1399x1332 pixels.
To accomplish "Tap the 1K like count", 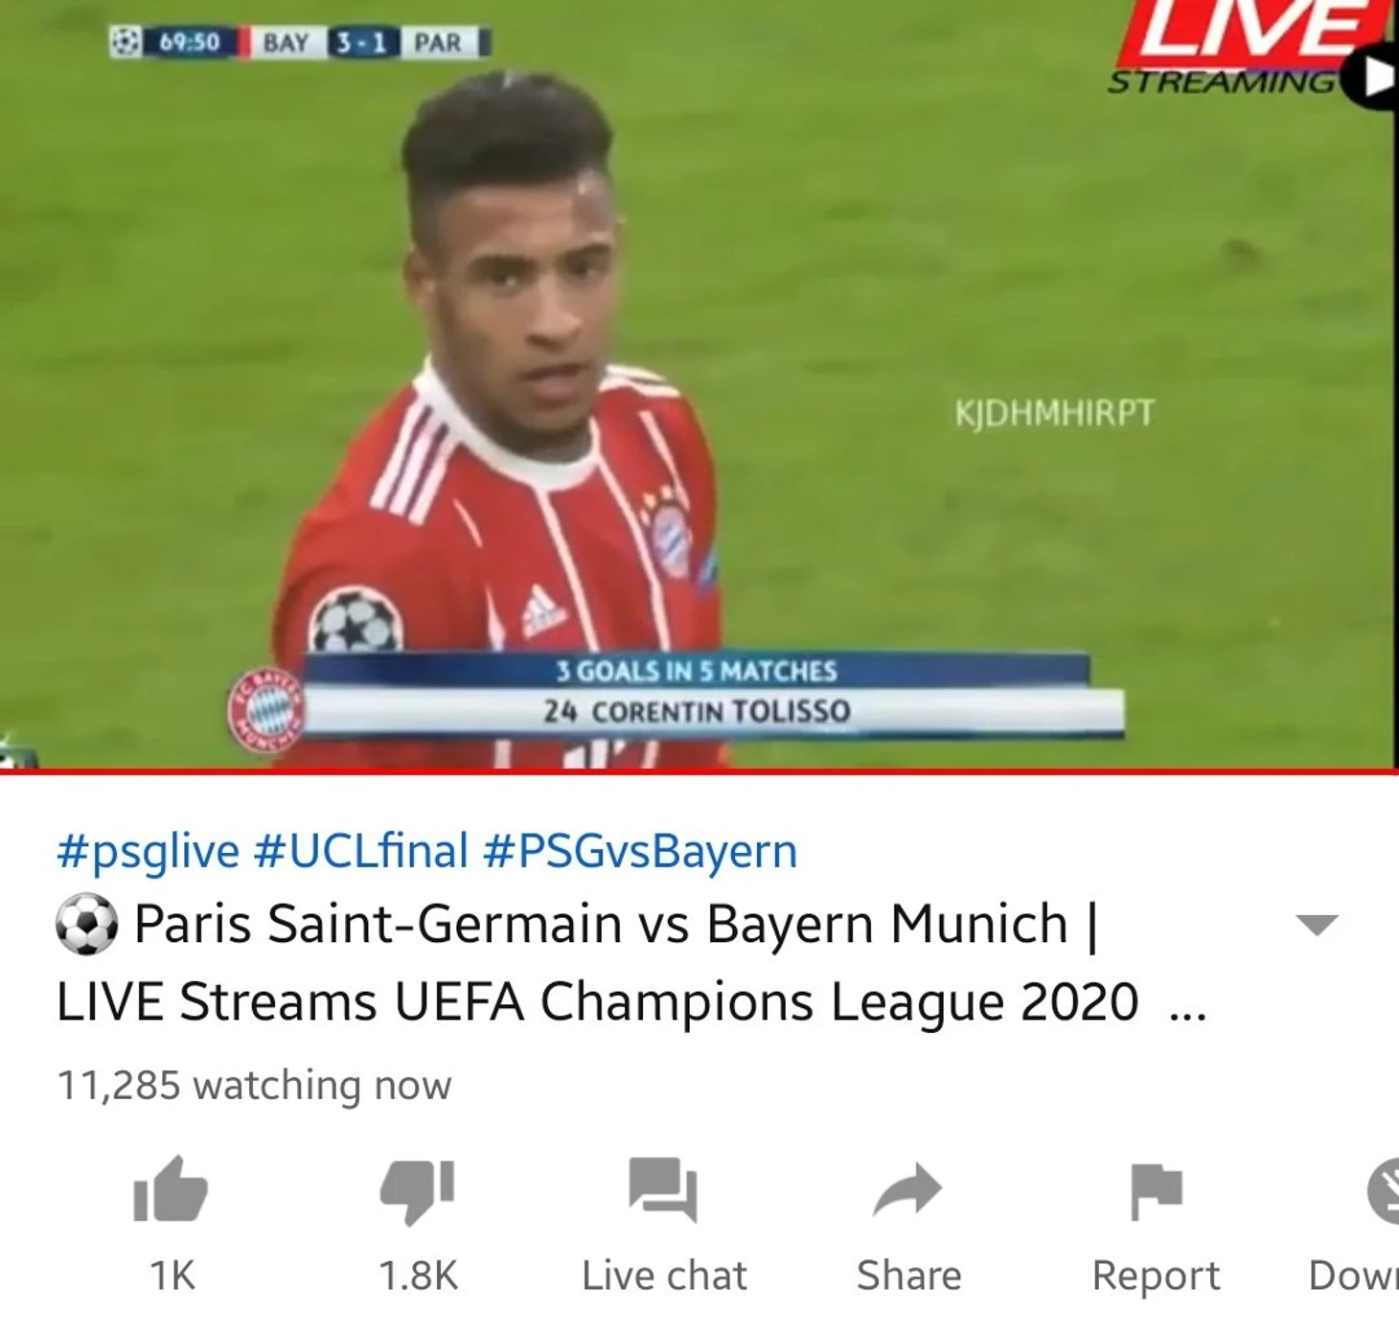I will click(172, 1275).
